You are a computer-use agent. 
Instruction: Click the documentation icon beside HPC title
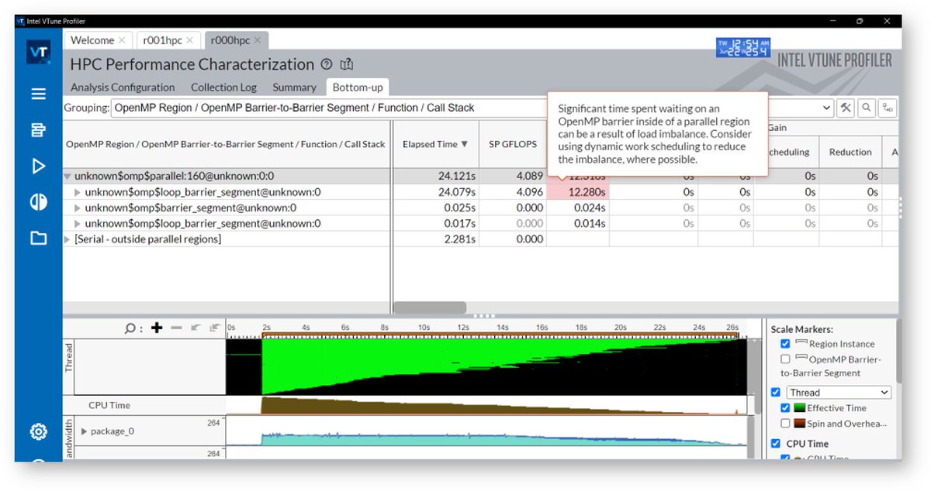[x=347, y=64]
